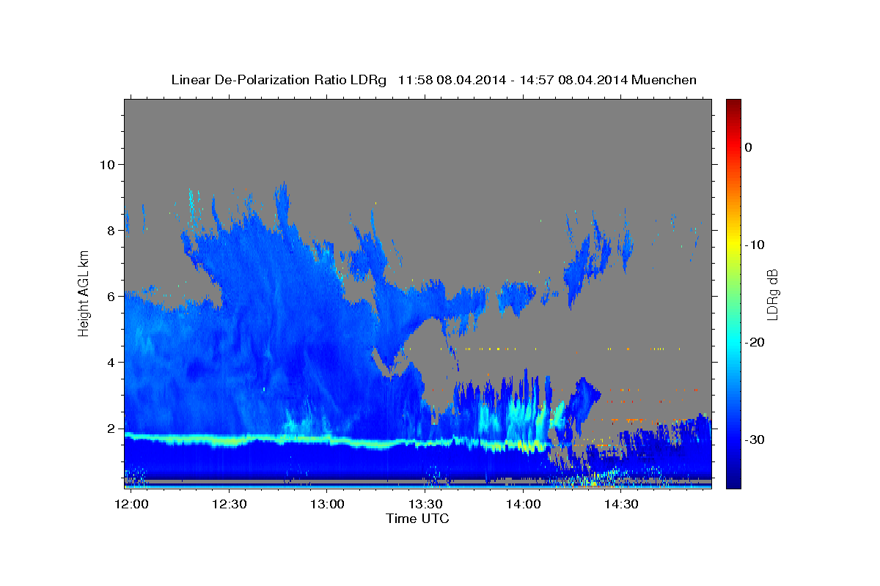Click the 14:00 time tick label
Image resolution: width=880 pixels, height=586 pixels.
pyautogui.click(x=524, y=504)
